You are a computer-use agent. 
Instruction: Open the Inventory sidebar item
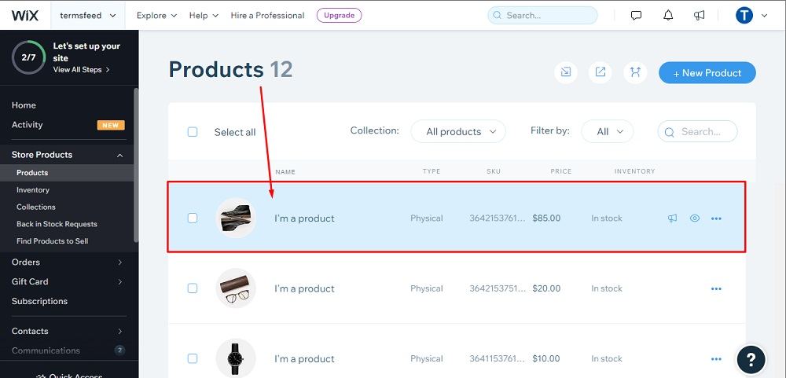tap(33, 190)
